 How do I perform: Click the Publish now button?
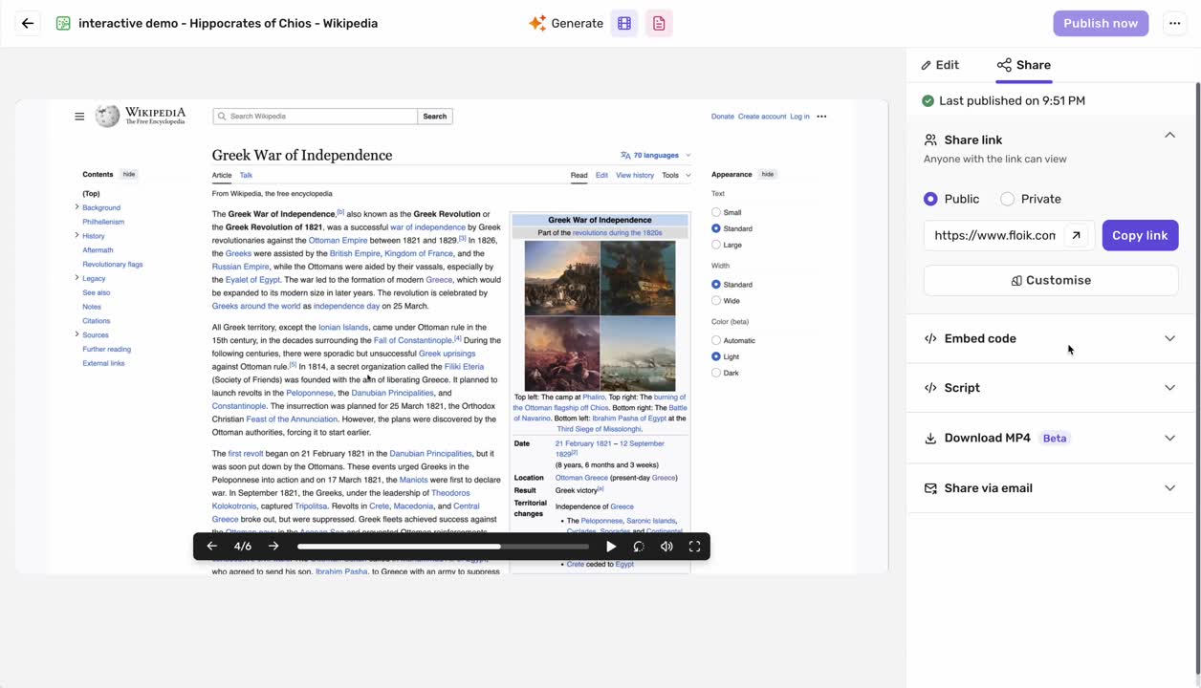coord(1101,23)
